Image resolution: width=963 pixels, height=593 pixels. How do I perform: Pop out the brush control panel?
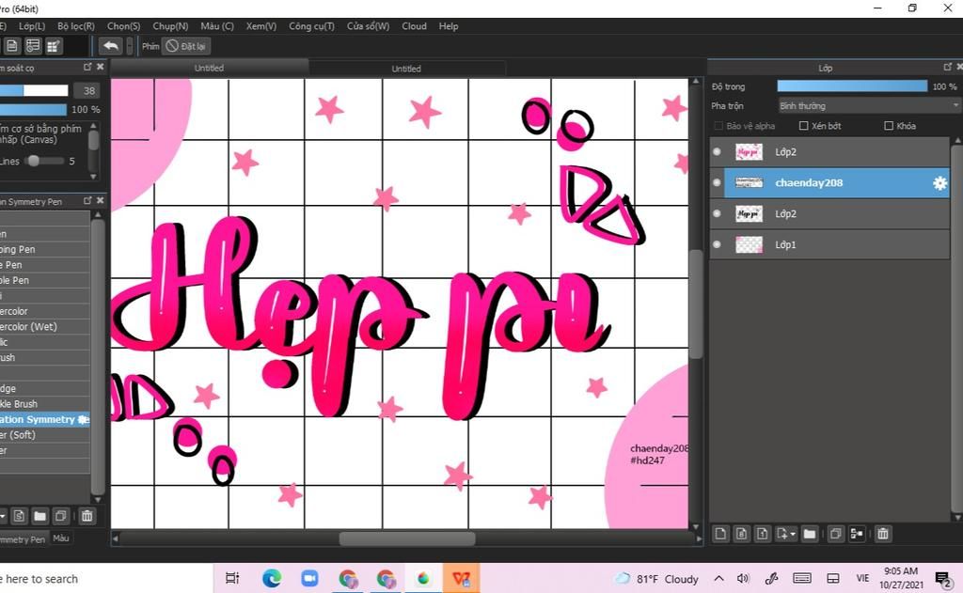click(x=87, y=67)
